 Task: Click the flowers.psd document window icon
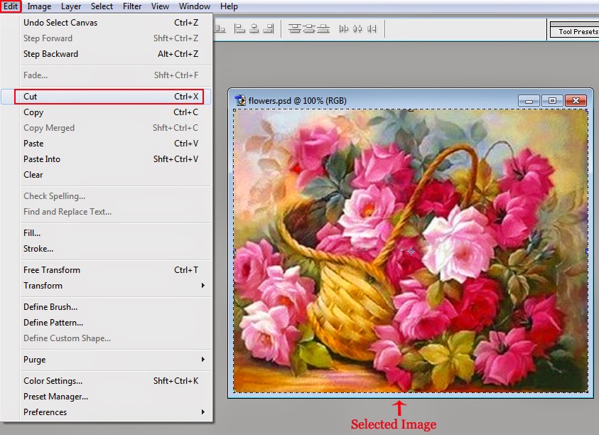click(240, 100)
